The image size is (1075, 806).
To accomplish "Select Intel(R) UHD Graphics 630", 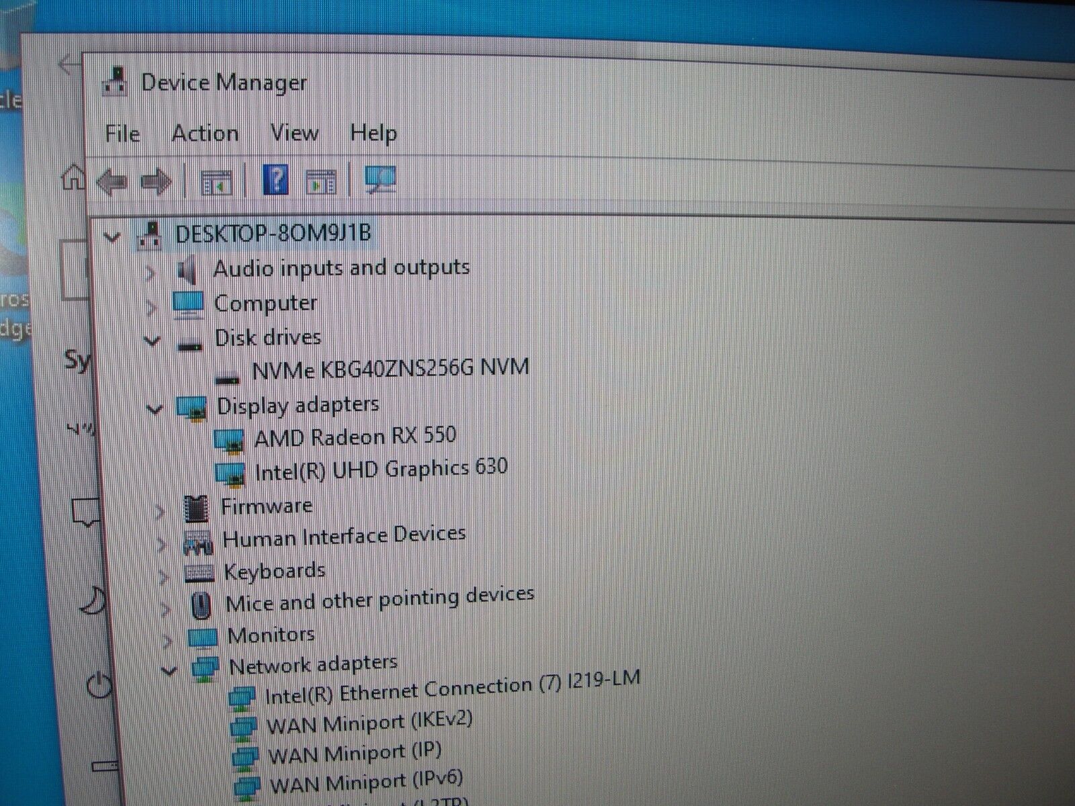I will [x=382, y=469].
